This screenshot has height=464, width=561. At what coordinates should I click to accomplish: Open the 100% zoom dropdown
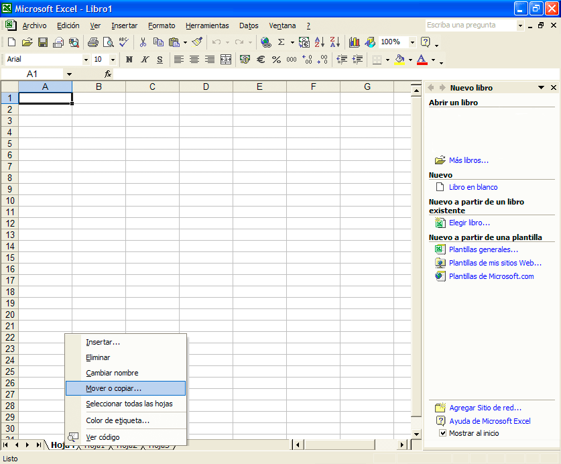[412, 42]
